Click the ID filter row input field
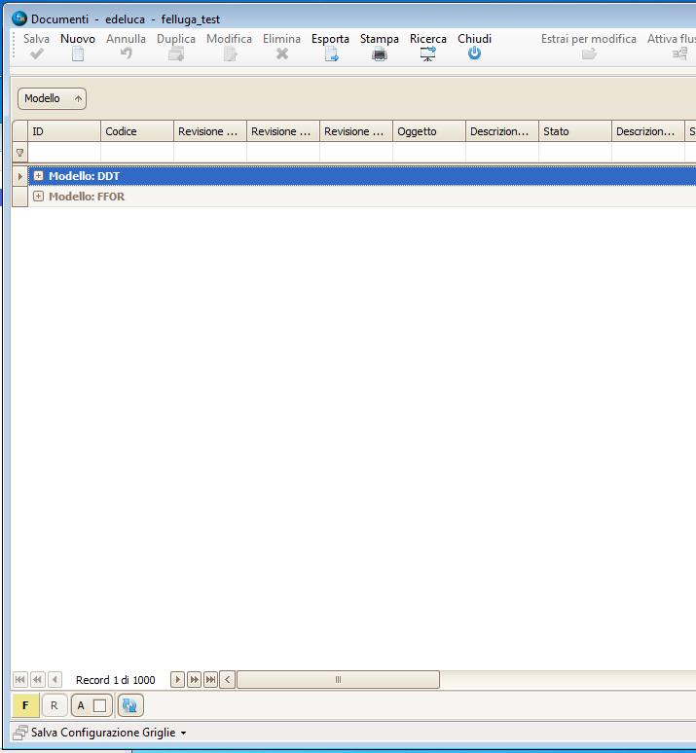The image size is (696, 753). coord(64,153)
